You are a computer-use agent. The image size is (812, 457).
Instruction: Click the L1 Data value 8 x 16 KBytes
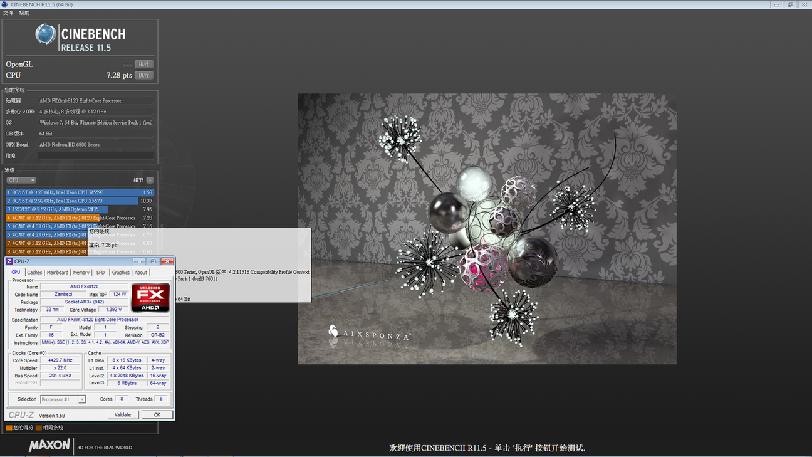click(x=127, y=360)
